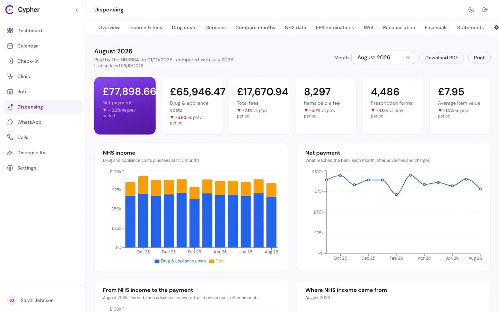Screen dimensions: 499x312
Task: Collapse the sidebar with the chevron
Action: coord(77,10)
